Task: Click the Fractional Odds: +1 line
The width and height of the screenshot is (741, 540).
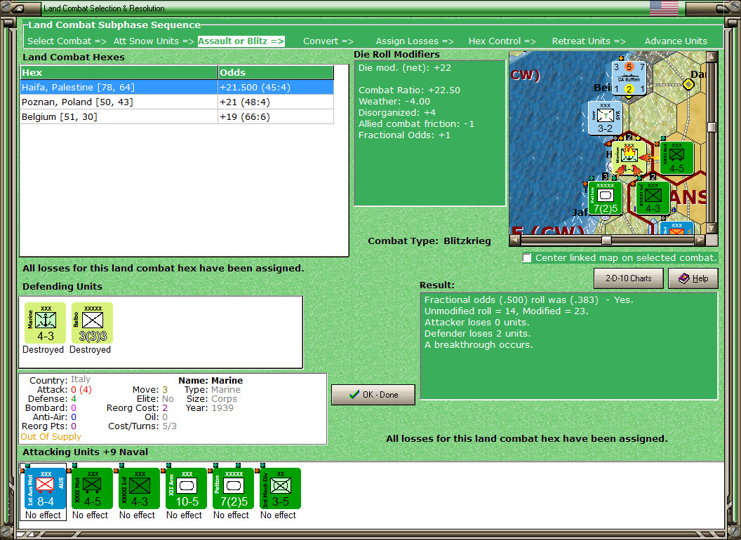Action: (404, 135)
